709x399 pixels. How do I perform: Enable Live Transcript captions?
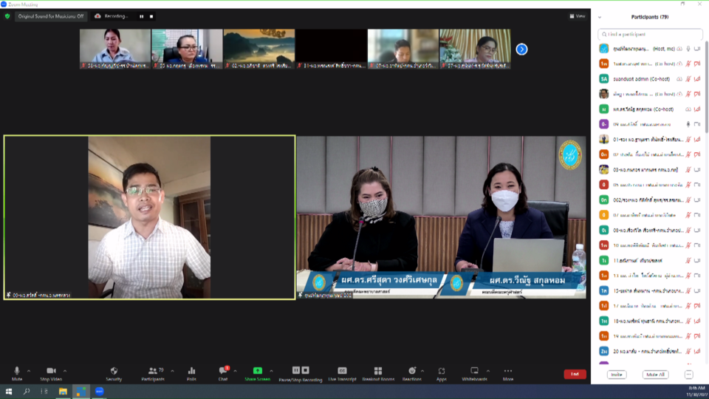click(x=342, y=372)
